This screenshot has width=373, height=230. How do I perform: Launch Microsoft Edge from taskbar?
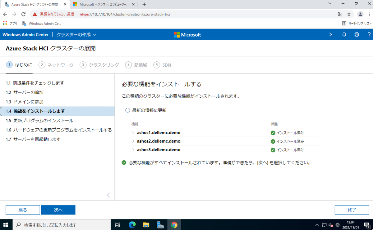pyautogui.click(x=132, y=225)
